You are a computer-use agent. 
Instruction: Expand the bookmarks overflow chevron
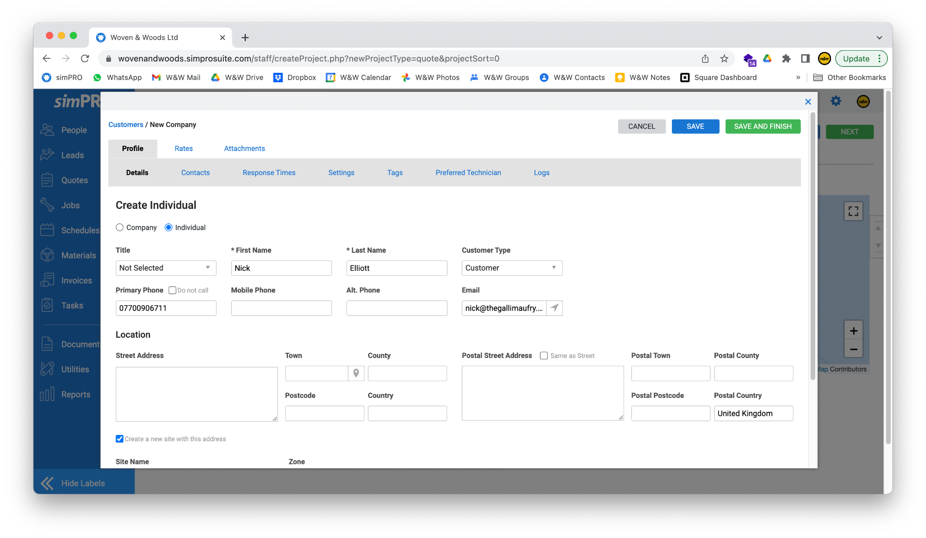tap(798, 77)
